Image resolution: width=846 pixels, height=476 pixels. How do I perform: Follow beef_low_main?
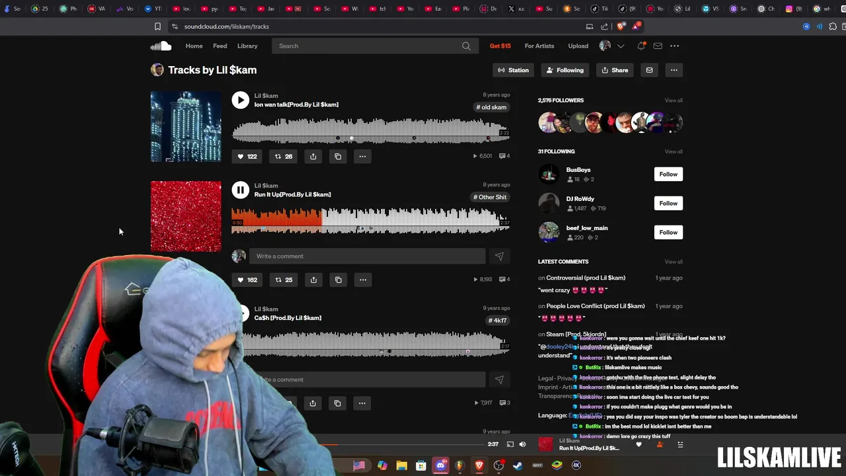pos(668,232)
